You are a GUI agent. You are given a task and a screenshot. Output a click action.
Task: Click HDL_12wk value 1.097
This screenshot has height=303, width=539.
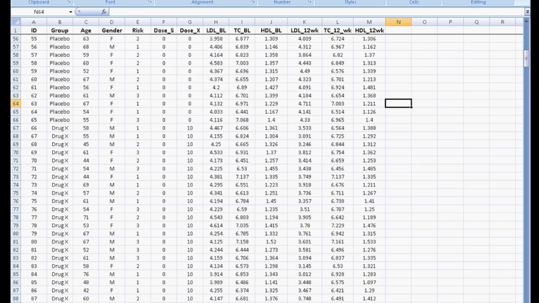pos(369,282)
